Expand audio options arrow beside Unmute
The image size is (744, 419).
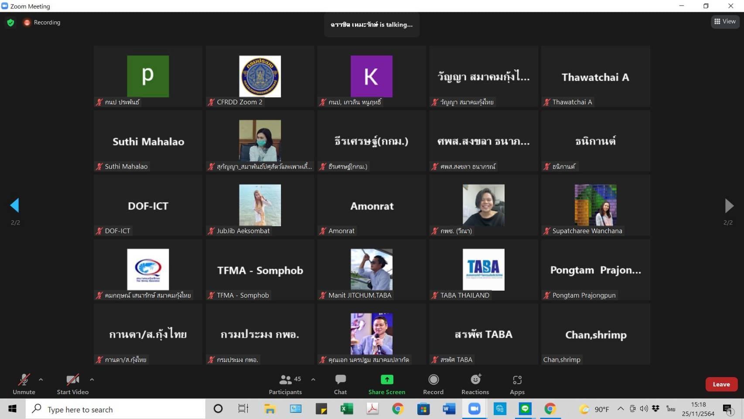[x=41, y=380]
